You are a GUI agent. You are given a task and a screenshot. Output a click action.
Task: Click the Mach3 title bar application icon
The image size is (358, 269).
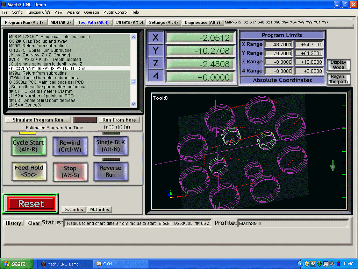click(3, 4)
